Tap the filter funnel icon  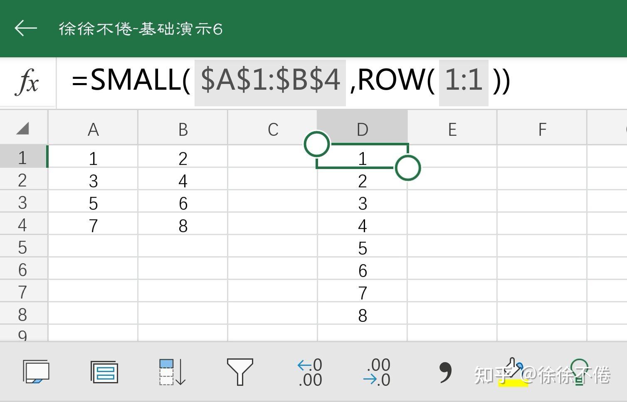point(240,372)
